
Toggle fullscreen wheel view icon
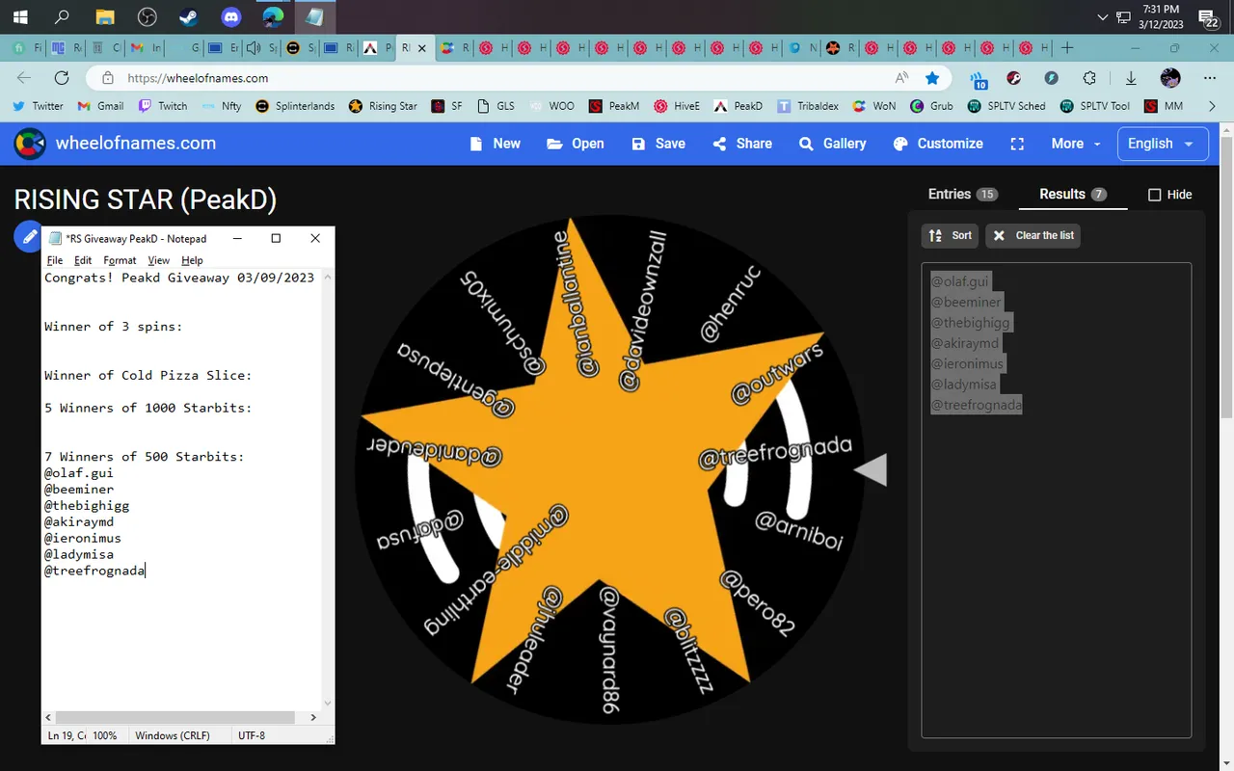(x=1017, y=144)
